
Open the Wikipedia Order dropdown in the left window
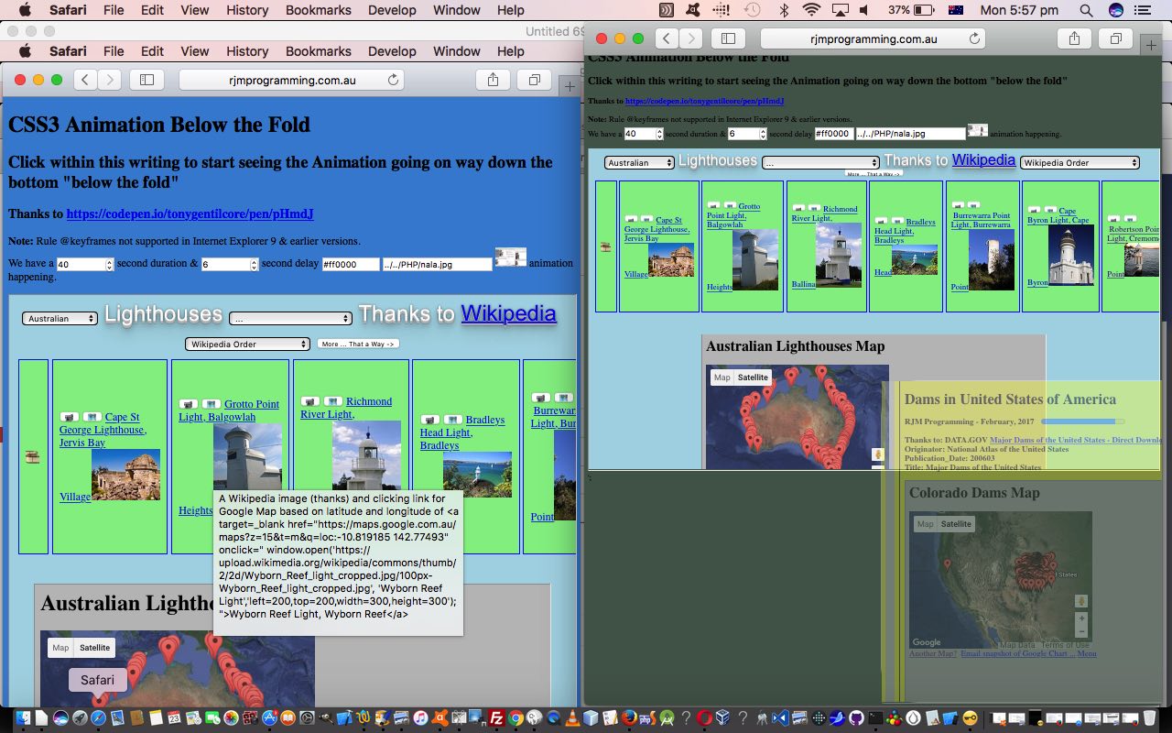click(x=247, y=345)
